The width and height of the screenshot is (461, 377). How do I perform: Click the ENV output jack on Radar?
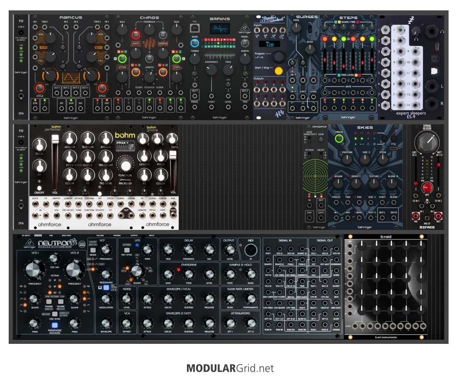pyautogui.click(x=309, y=218)
